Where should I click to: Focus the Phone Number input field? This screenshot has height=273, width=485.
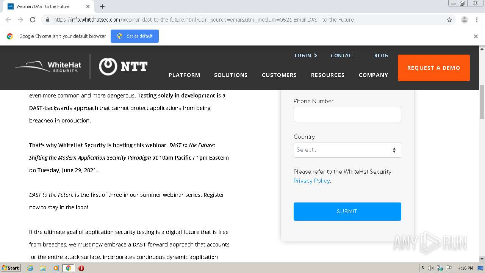[347, 115]
